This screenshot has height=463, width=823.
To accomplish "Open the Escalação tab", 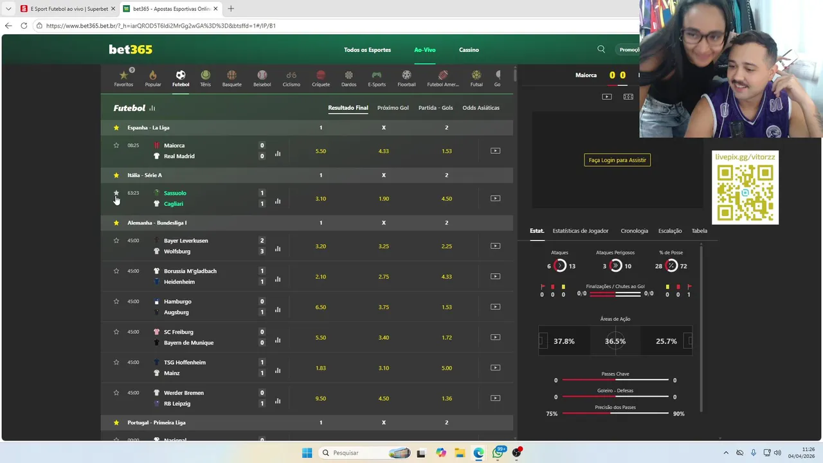I will 670,231.
